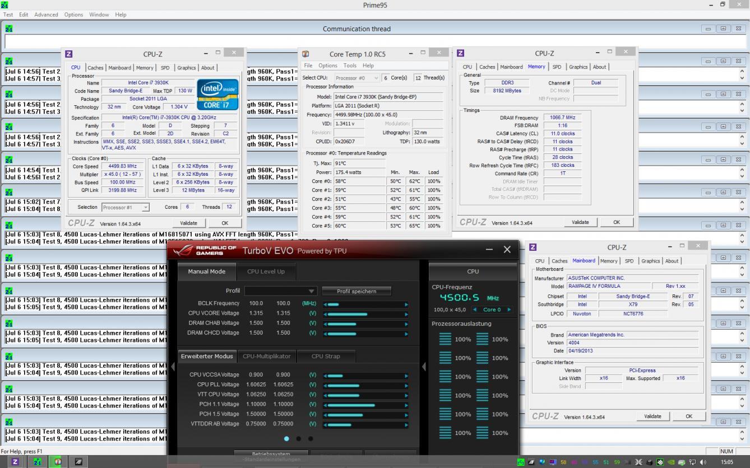
Task: Click the ROG Republic of Gamers logo in TurboV
Action: (205, 250)
